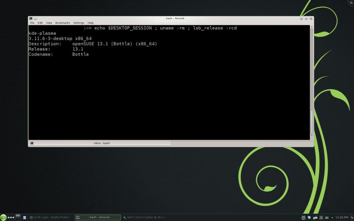354x221 pixels.
Task: Open the openSUSE application launcher
Action: pos(3,217)
